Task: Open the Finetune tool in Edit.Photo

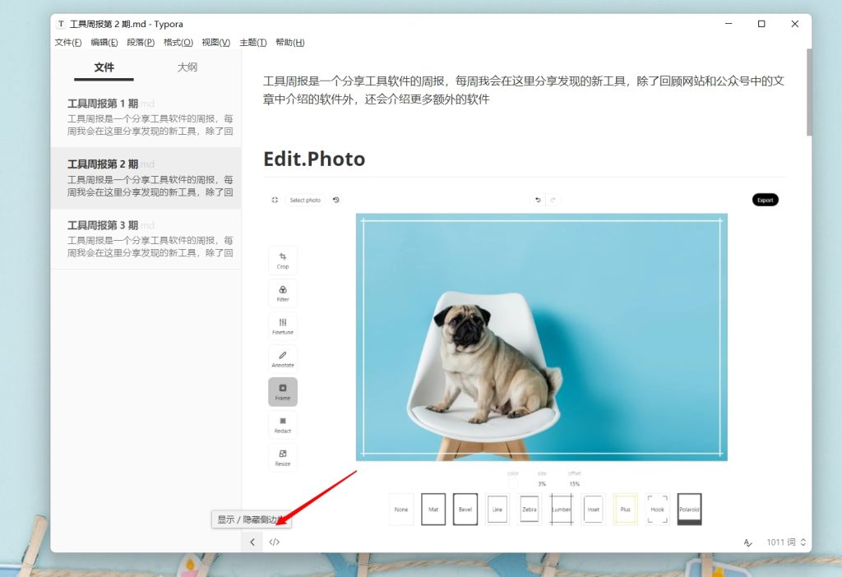Action: pos(283,325)
